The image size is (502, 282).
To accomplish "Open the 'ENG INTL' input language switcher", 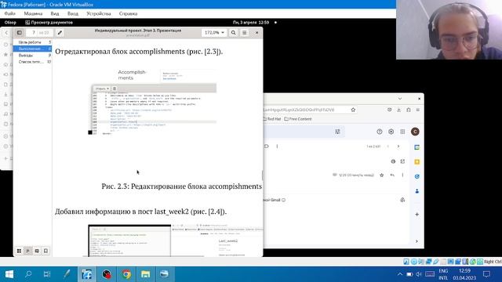I will pos(443,274).
